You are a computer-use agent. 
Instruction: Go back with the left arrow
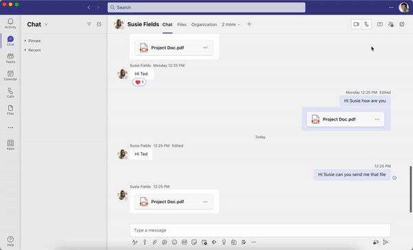tap(89, 8)
